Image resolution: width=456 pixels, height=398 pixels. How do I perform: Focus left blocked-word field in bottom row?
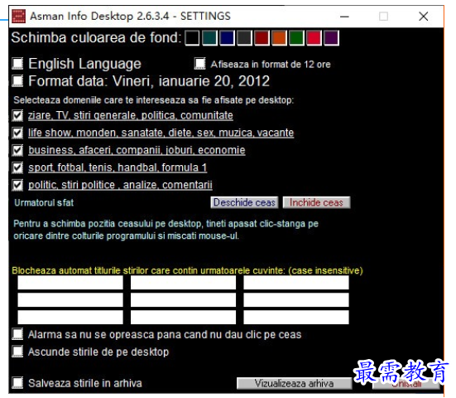pyautogui.click(x=70, y=318)
